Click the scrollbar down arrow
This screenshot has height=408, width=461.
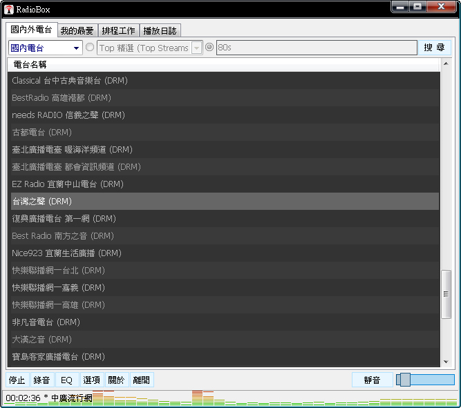(x=446, y=362)
